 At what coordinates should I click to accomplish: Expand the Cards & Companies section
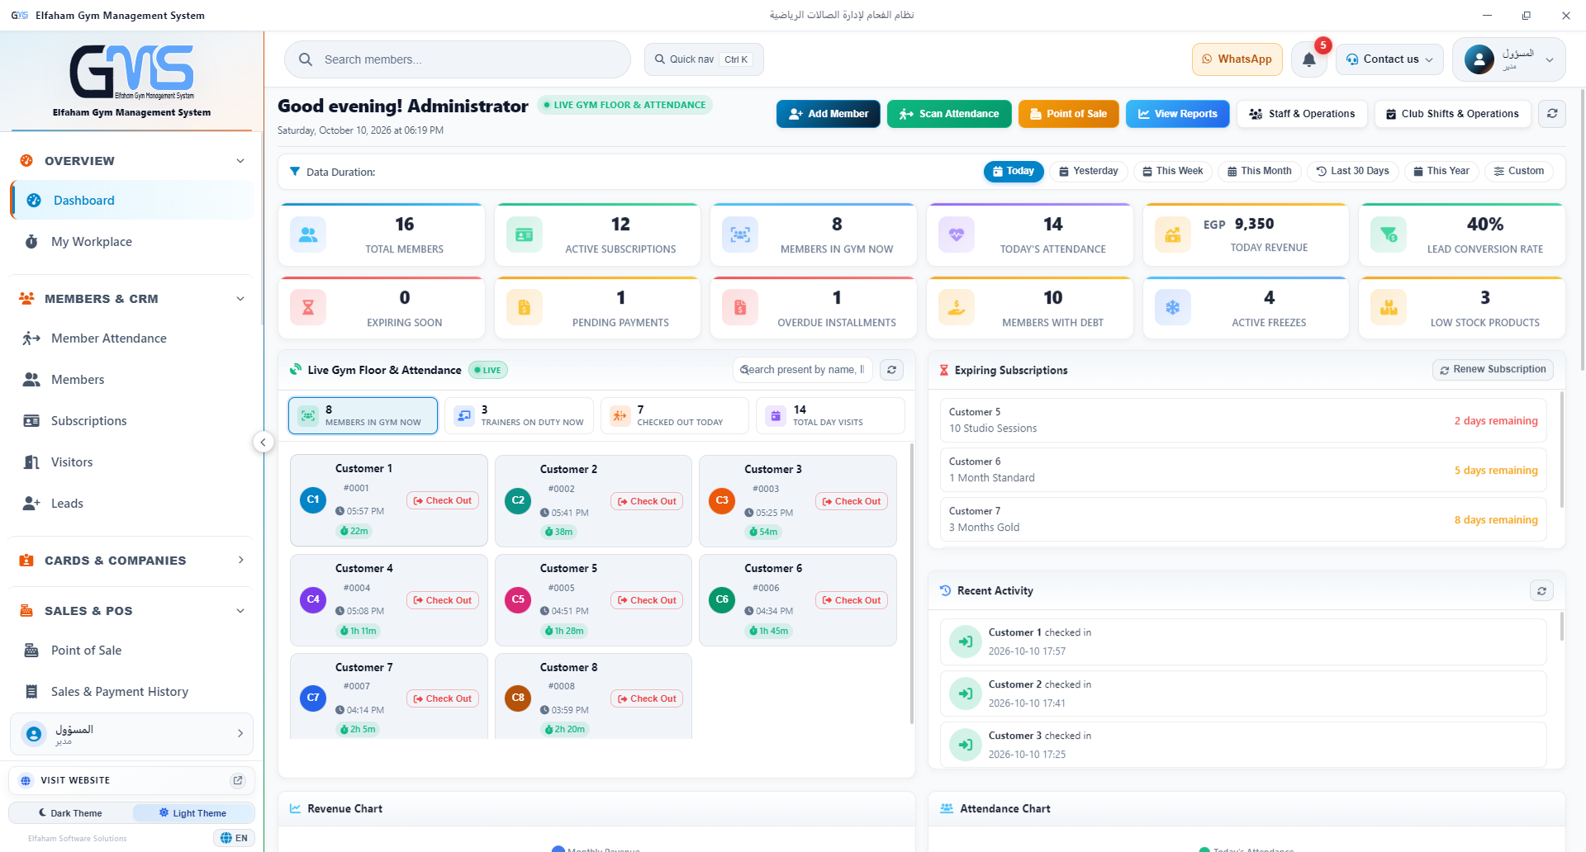(240, 560)
